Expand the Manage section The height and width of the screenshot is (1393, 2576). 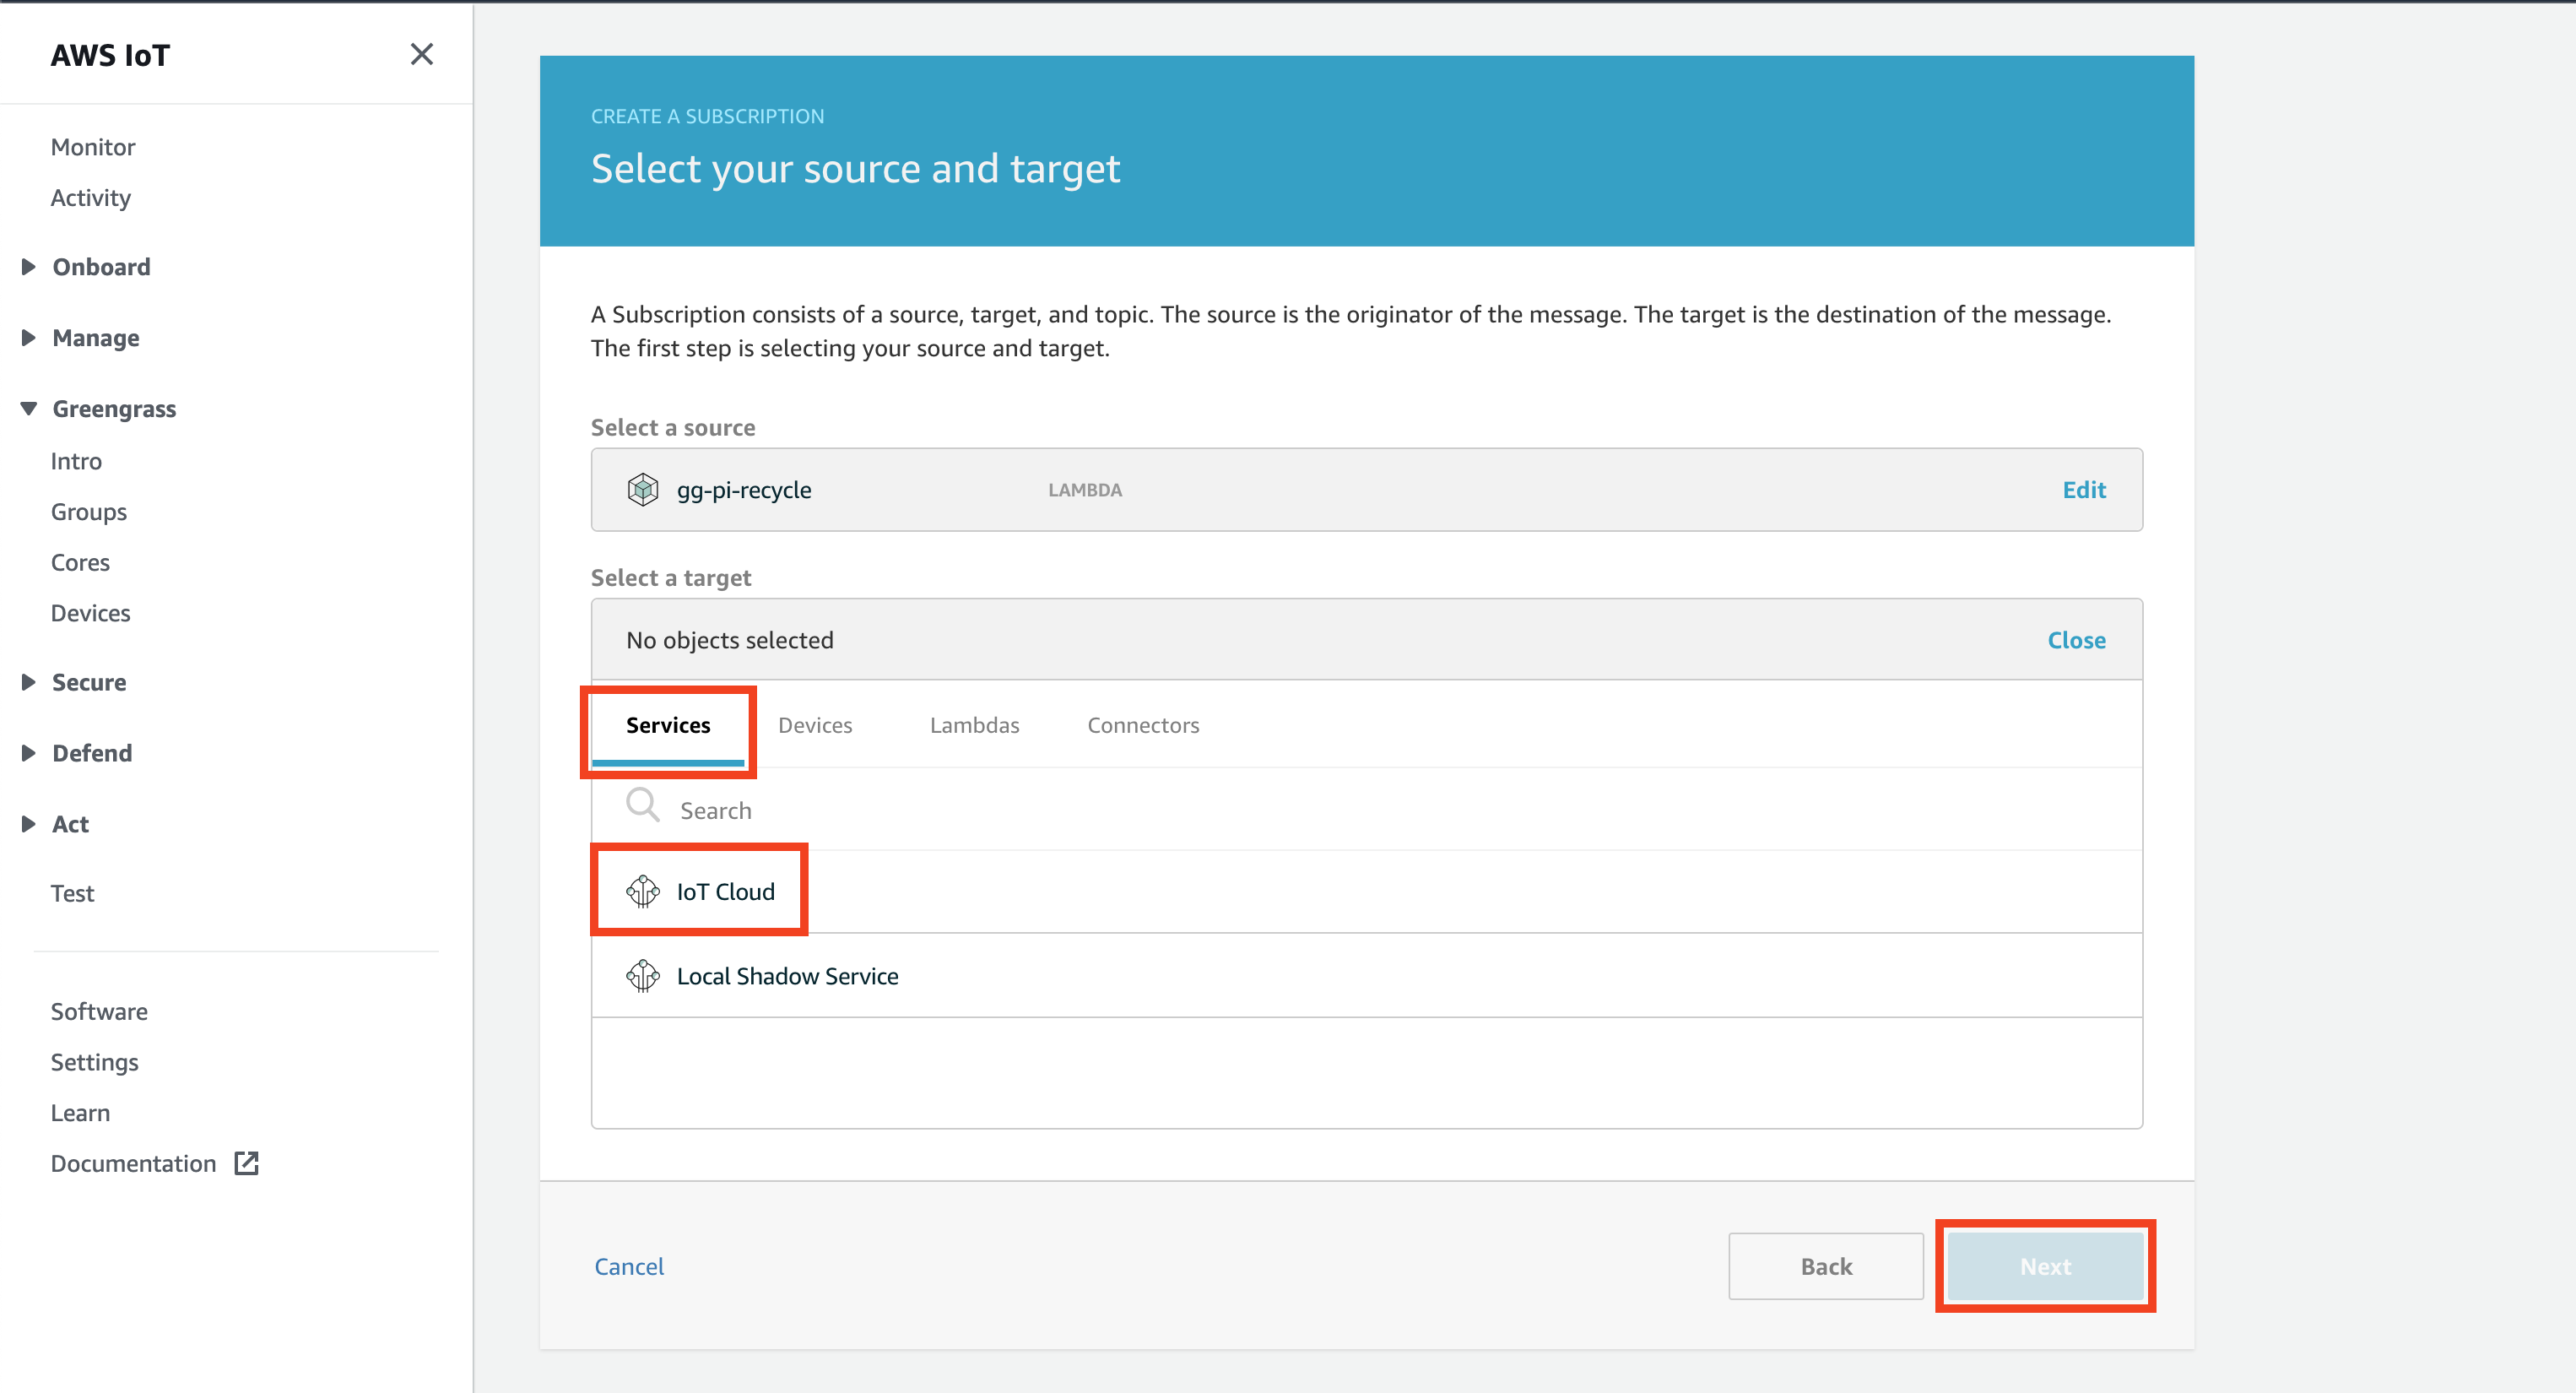click(x=28, y=338)
